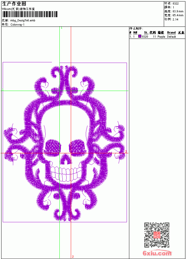Click the N# column header

135,33
